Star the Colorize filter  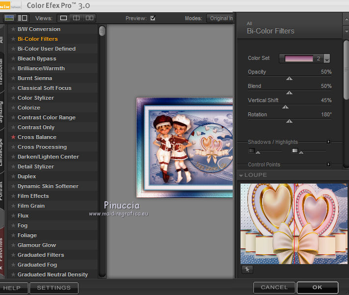pyautogui.click(x=13, y=107)
